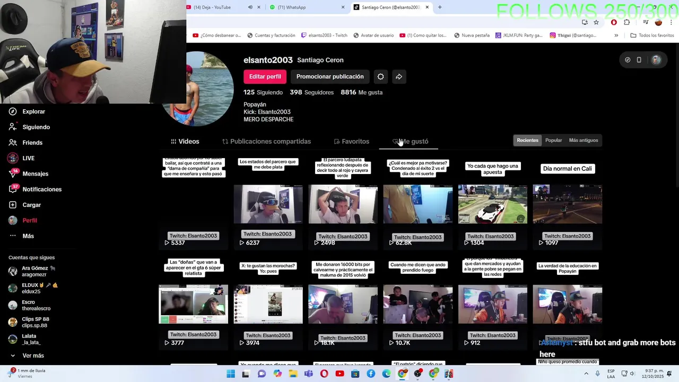Open '¿Cómo desbanear' YouTube bookmark
Image resolution: width=679 pixels, height=382 pixels.
click(x=217, y=36)
